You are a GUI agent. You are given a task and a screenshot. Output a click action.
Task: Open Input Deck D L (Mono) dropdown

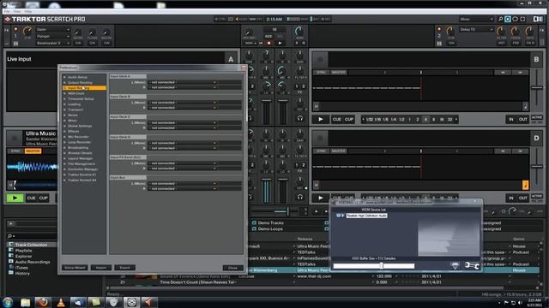pyautogui.click(x=195, y=143)
